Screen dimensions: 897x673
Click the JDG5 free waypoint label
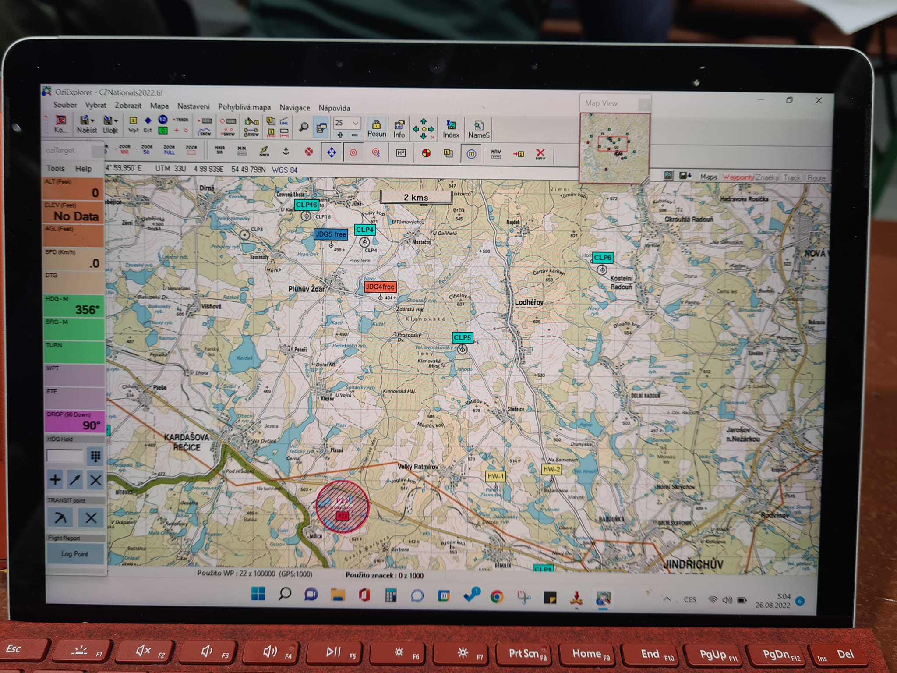coord(331,234)
